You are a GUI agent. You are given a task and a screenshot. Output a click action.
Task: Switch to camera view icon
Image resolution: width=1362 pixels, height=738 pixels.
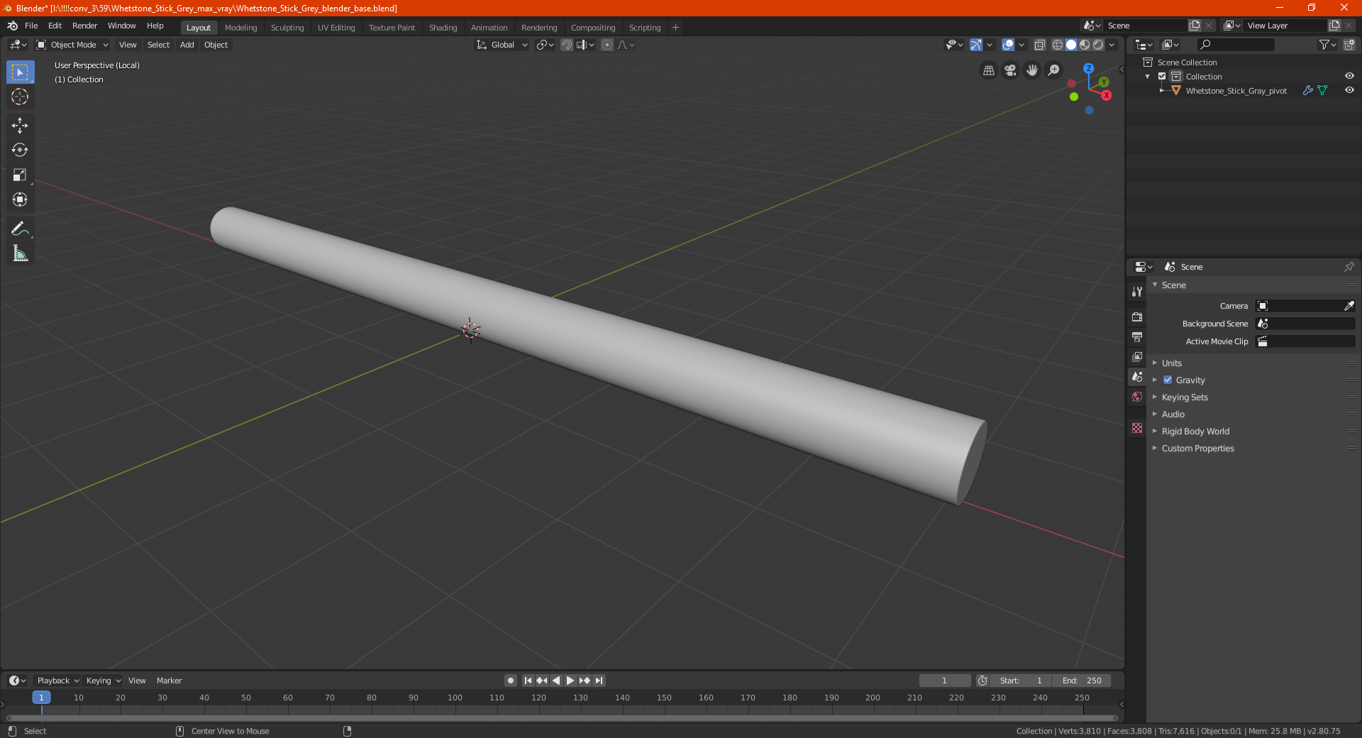pos(1010,70)
